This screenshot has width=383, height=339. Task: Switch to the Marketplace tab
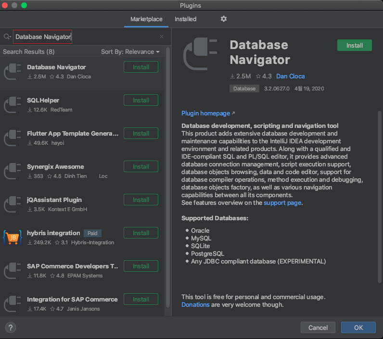(x=146, y=19)
